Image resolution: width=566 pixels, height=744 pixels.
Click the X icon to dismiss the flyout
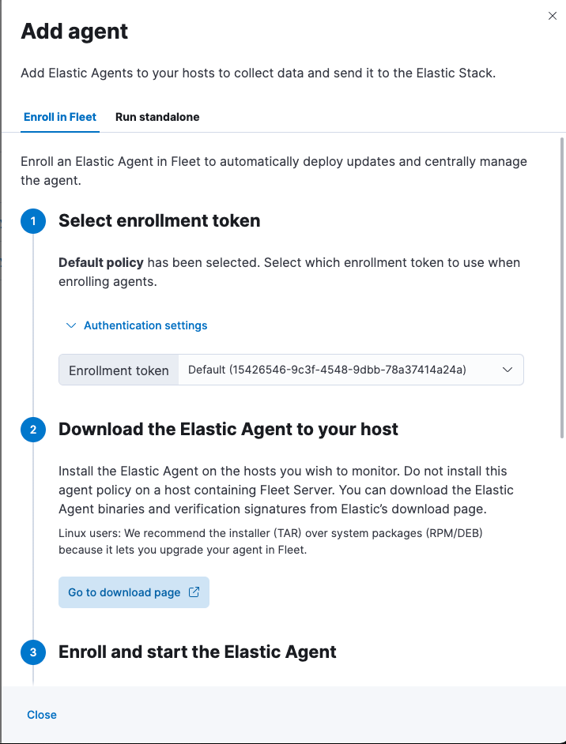(552, 15)
